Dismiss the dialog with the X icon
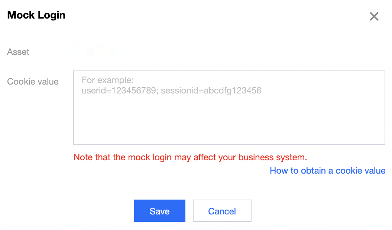 coord(374,16)
